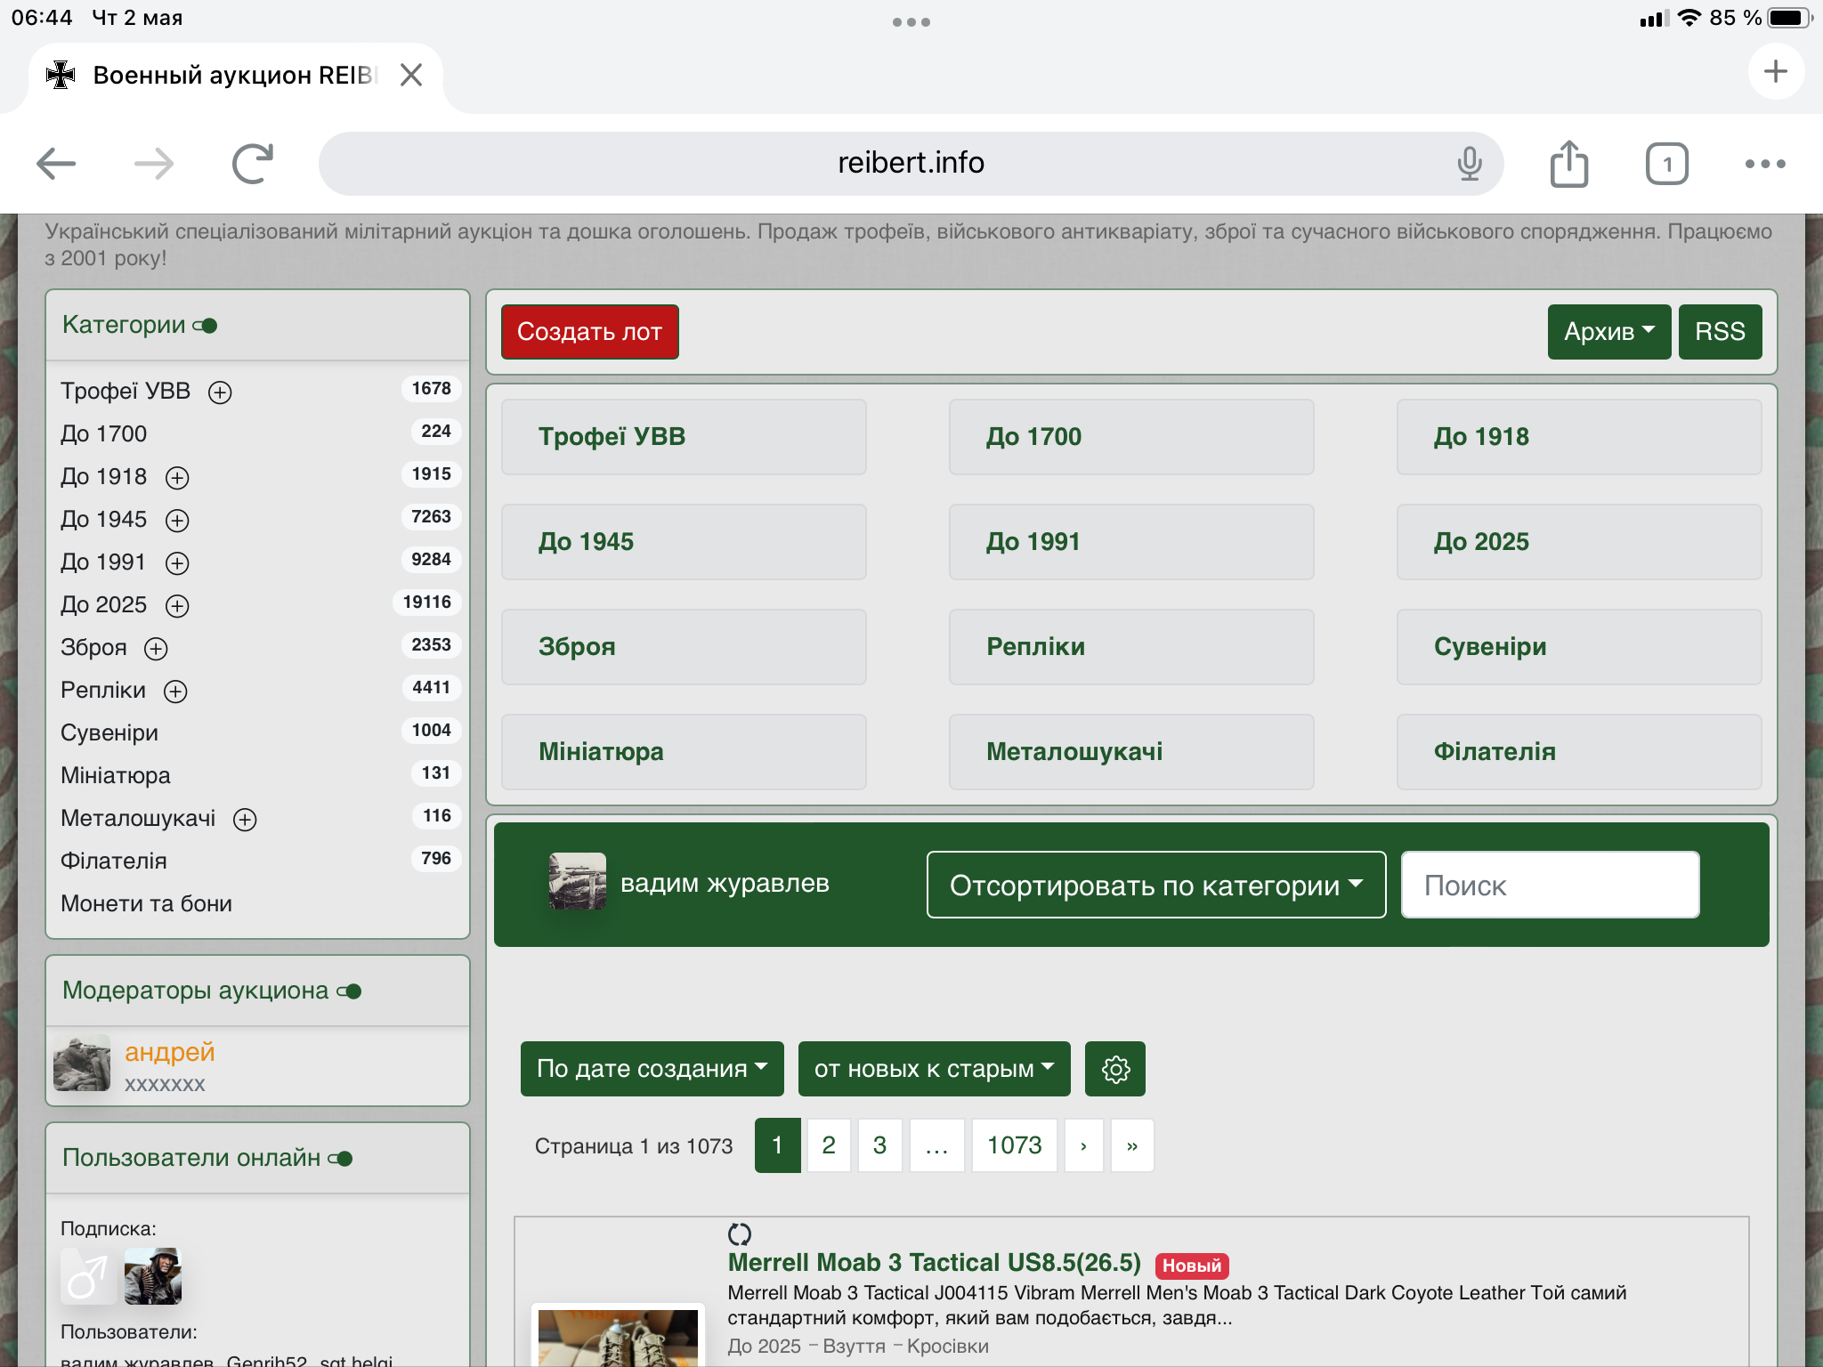Open the tab switcher icon
Viewport: 1823px width, 1367px height.
tap(1666, 164)
